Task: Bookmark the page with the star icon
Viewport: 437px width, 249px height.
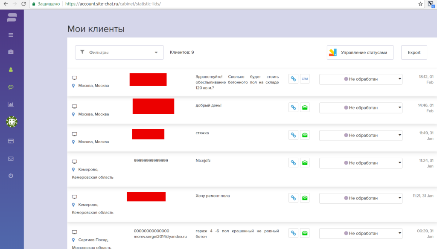Action: pyautogui.click(x=420, y=4)
